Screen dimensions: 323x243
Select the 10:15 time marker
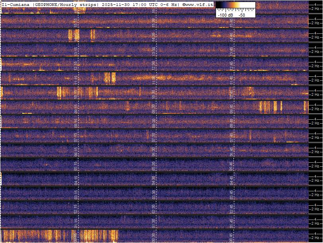tap(76, 94)
